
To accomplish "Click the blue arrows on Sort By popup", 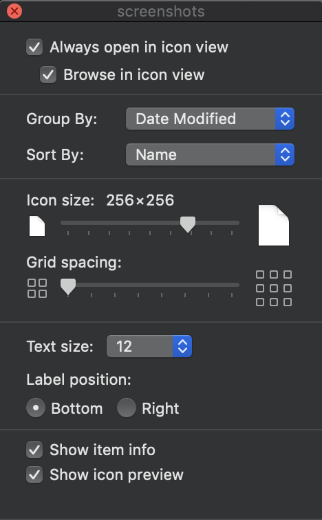I will tap(285, 154).
